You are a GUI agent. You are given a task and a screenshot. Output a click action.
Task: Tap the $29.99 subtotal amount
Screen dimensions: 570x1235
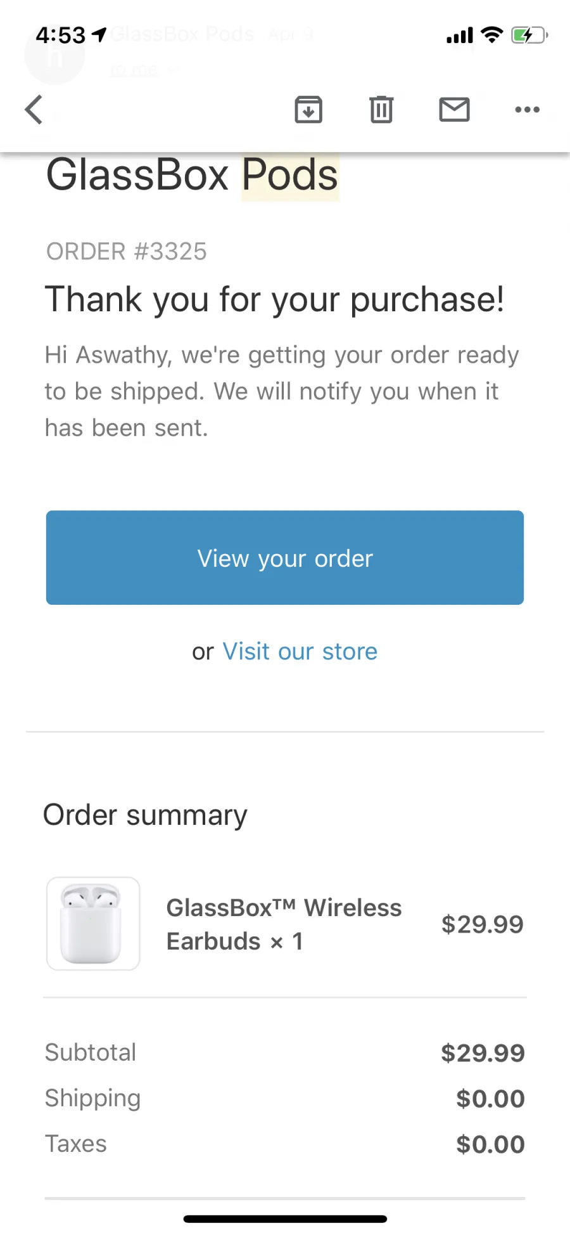pos(483,1053)
